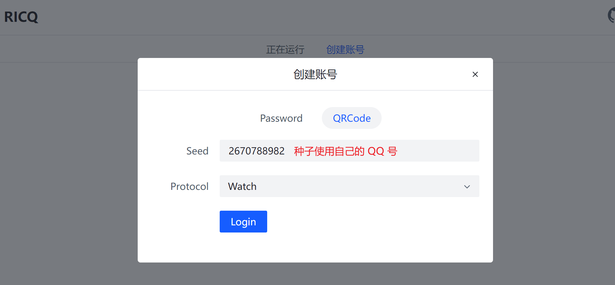This screenshot has height=285, width=615.
Task: Click the 创建账号 dialog title
Action: pyautogui.click(x=315, y=74)
